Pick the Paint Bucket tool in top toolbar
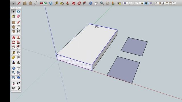Viewport: 182px width, 102px height. point(62,3)
